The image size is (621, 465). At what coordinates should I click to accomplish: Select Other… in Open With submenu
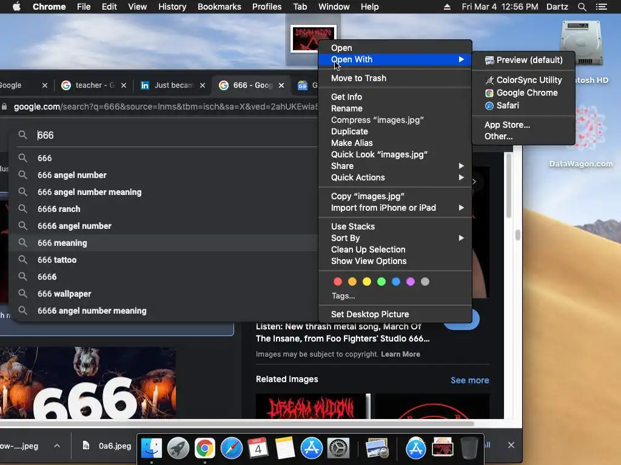pos(523,136)
